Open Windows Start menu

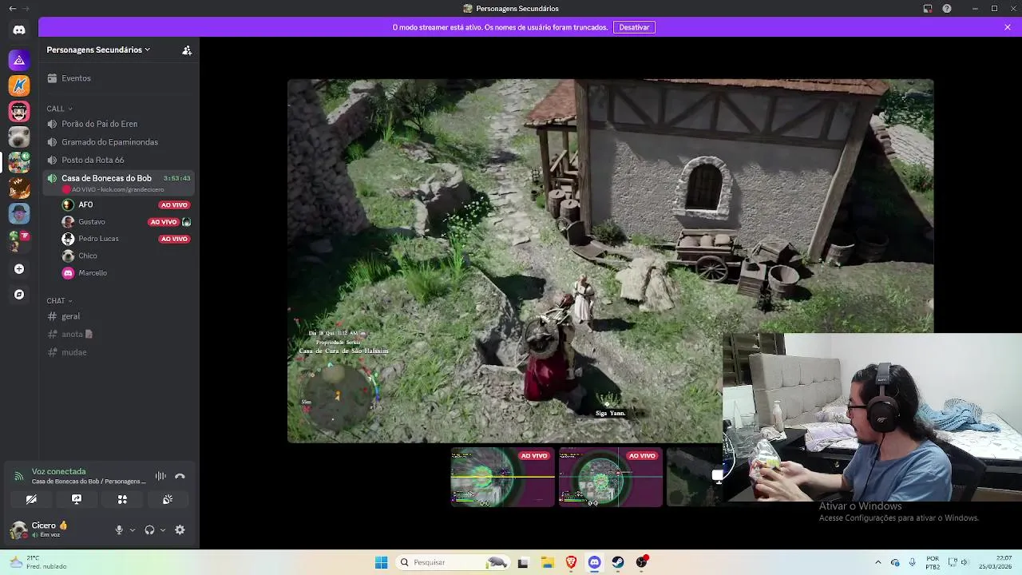coord(381,562)
